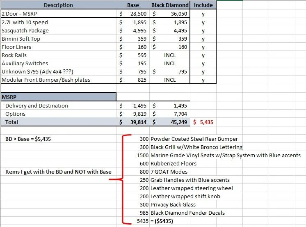The image size is (306, 227).
Task: Click the 4,995 Sasquatch base price
Action: point(140,30)
